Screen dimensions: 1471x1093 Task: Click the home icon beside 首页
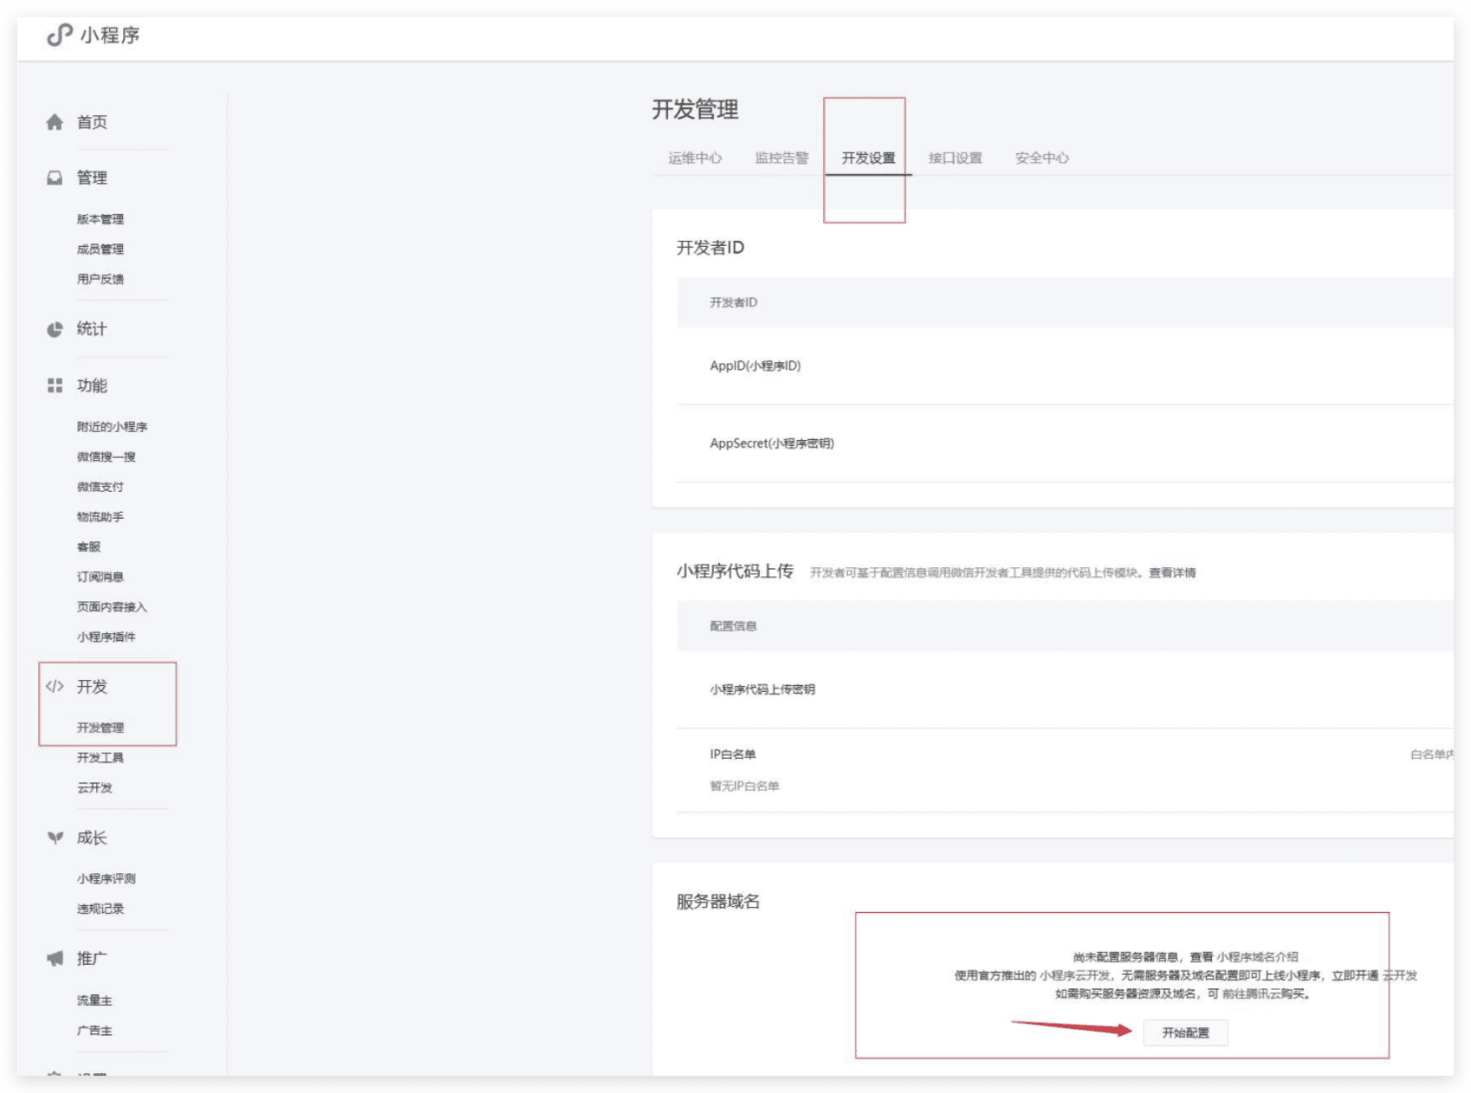55,122
